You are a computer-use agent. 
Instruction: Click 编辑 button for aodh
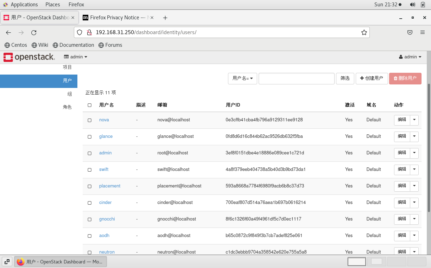402,236
